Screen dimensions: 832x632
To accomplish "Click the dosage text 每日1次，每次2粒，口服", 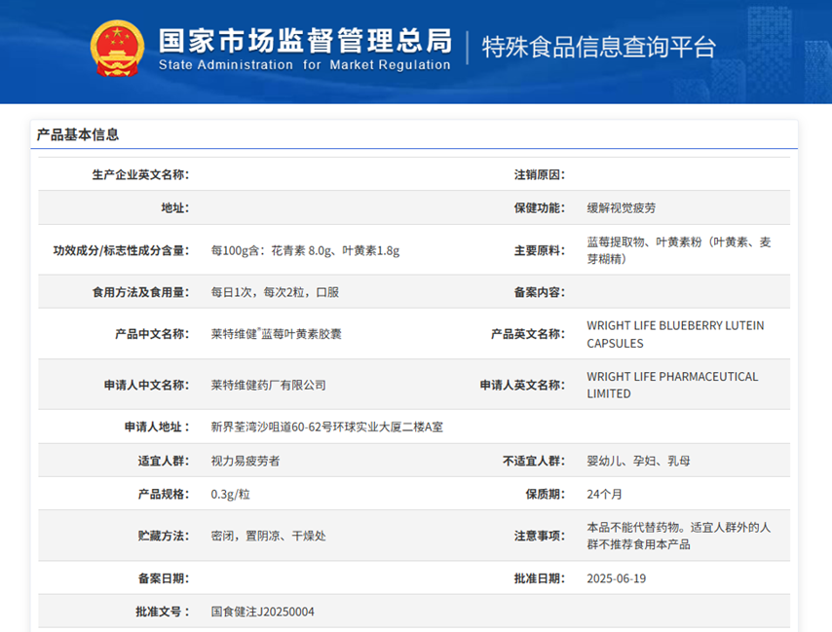I will pos(275,292).
